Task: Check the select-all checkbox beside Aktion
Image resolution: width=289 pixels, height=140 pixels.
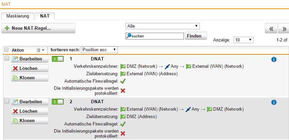Action: tap(6, 50)
